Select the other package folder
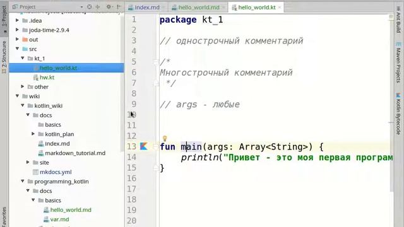This screenshot has height=227, width=404. [x=41, y=87]
